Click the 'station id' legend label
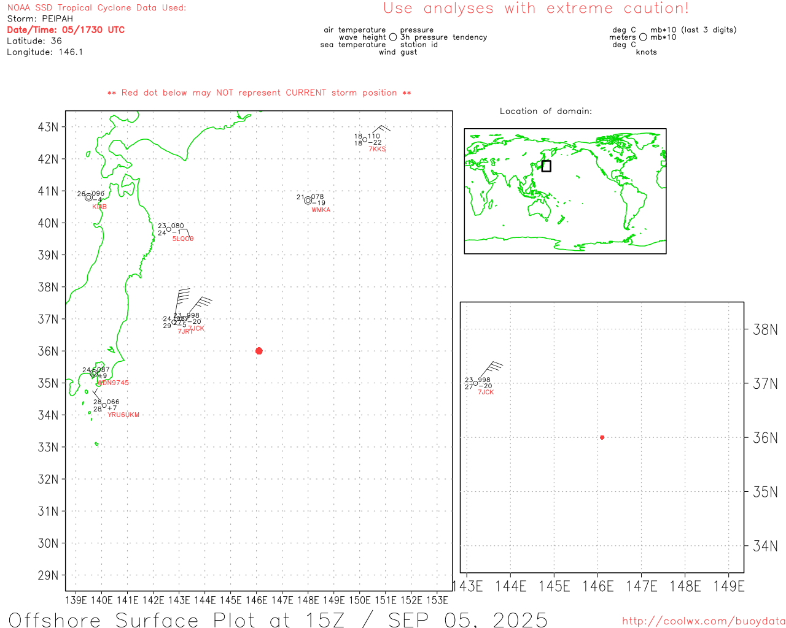This screenshot has height=628, width=786. (x=419, y=45)
